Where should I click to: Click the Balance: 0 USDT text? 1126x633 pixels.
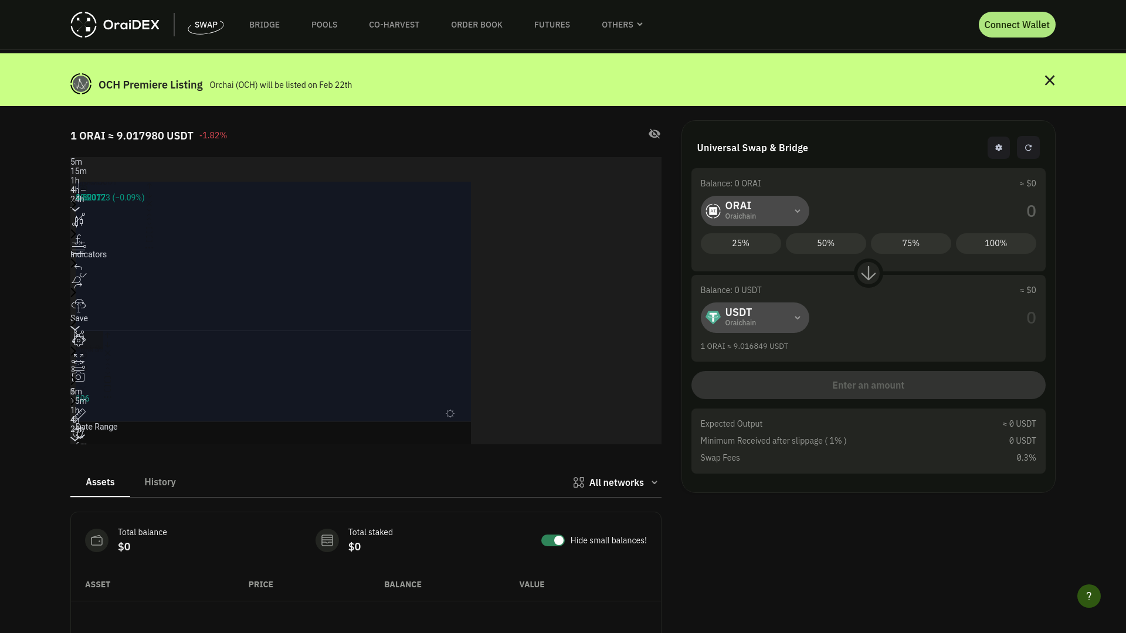731,290
